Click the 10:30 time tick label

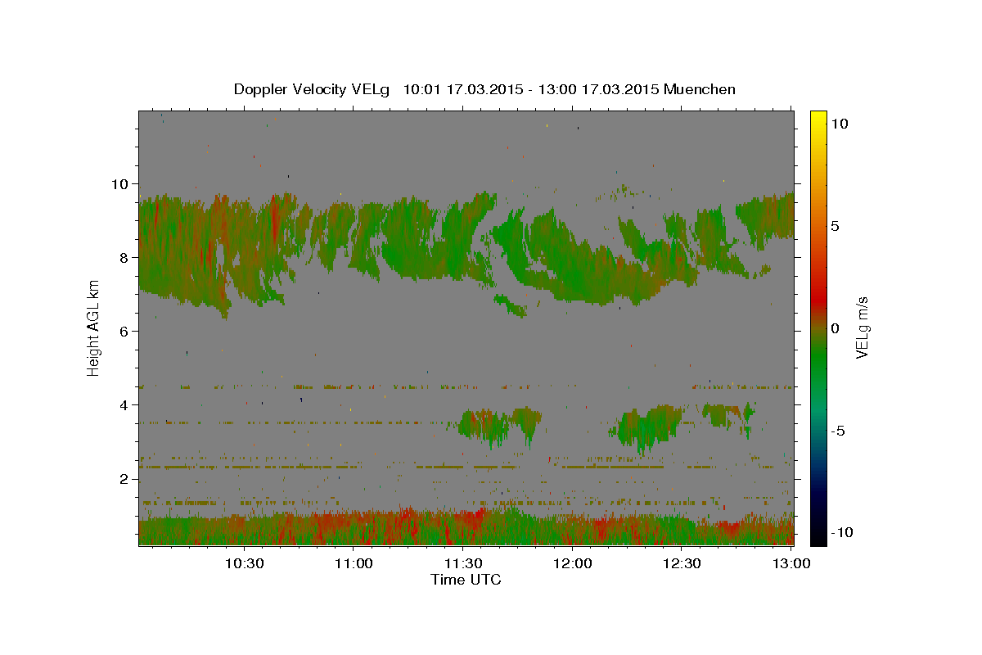(244, 563)
